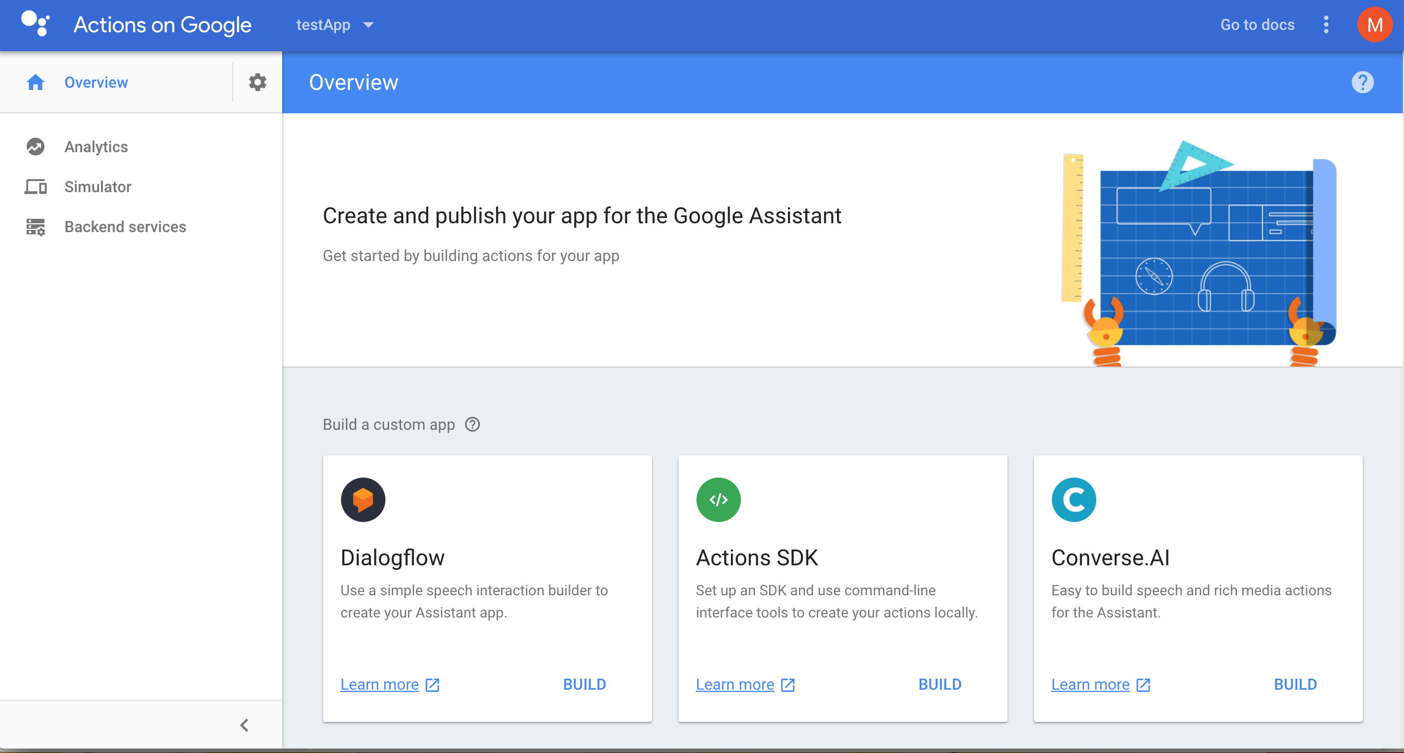Click the Dialogflow card title
Viewport: 1404px width, 753px height.
pos(393,558)
